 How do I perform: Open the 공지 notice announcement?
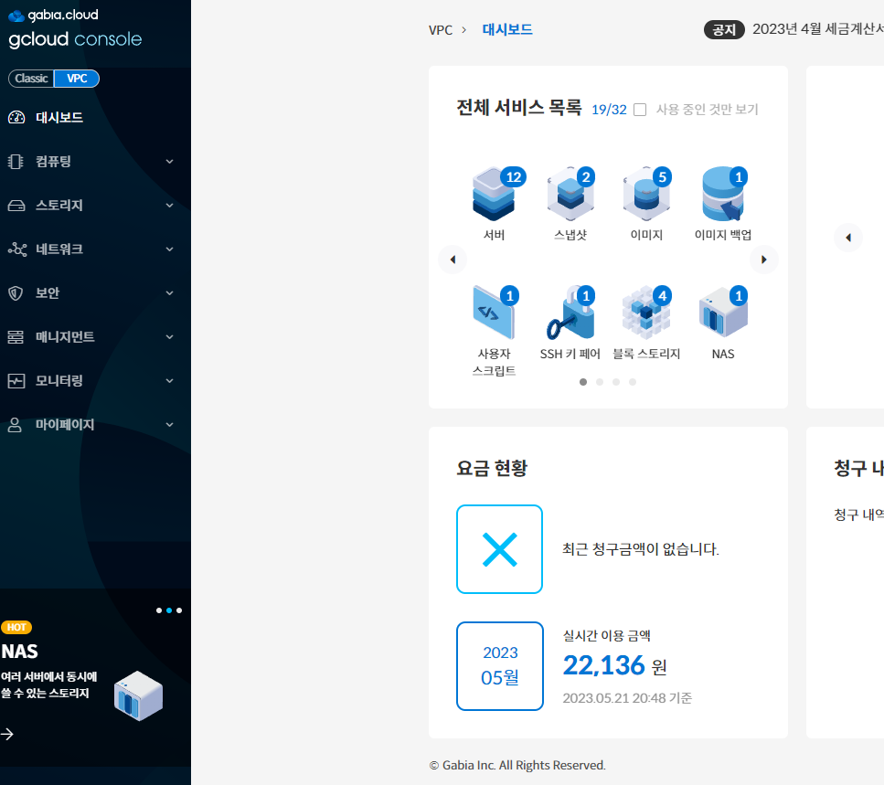(x=724, y=29)
